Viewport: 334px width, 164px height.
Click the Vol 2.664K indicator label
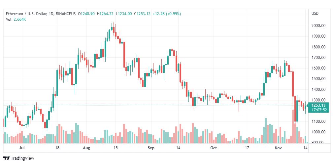[16, 19]
